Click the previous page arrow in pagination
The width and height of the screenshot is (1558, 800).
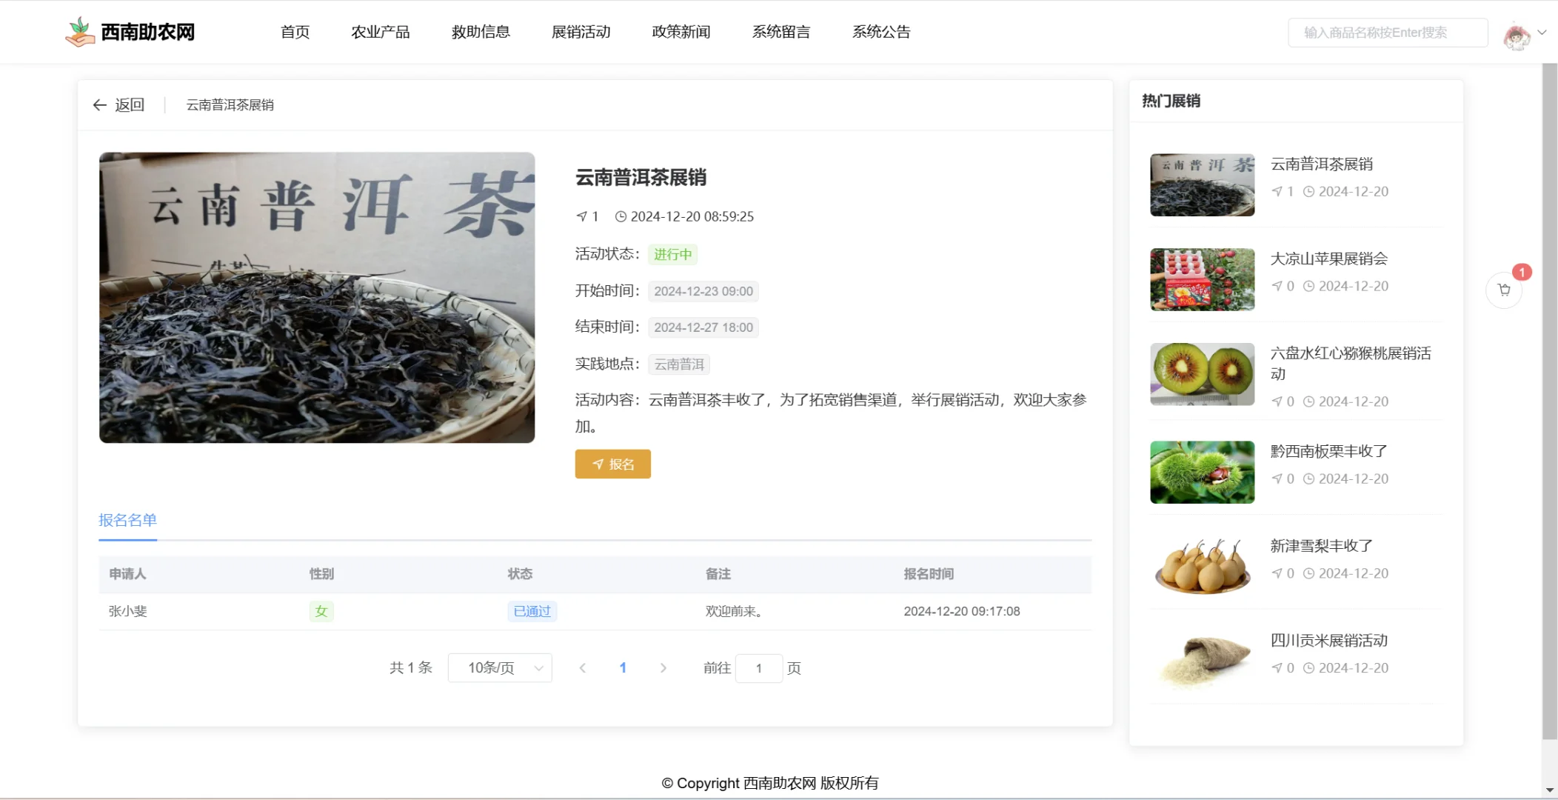584,667
